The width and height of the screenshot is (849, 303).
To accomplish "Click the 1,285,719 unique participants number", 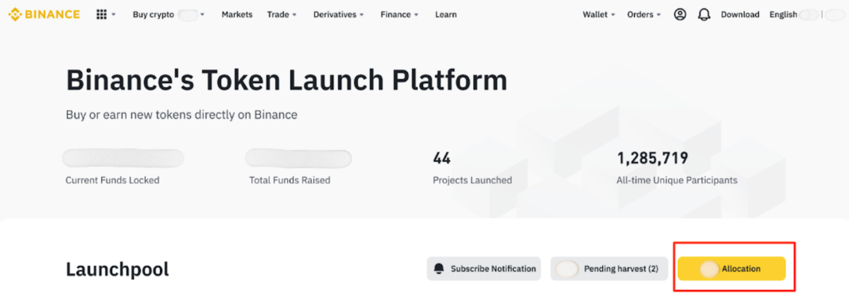I will click(652, 158).
